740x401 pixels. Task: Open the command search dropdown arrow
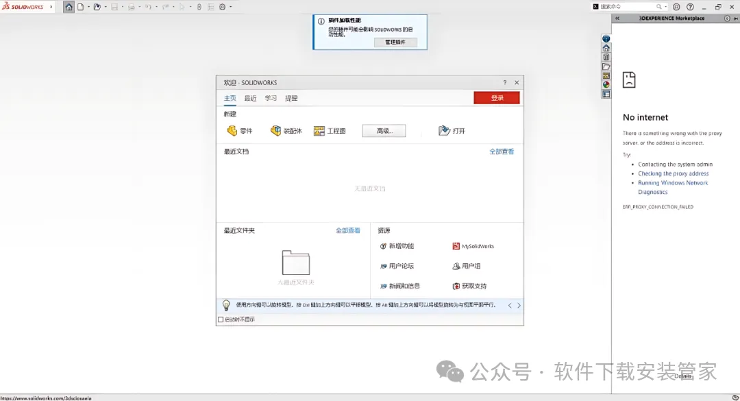pos(665,7)
